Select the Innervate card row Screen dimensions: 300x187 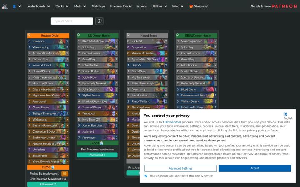48,41
